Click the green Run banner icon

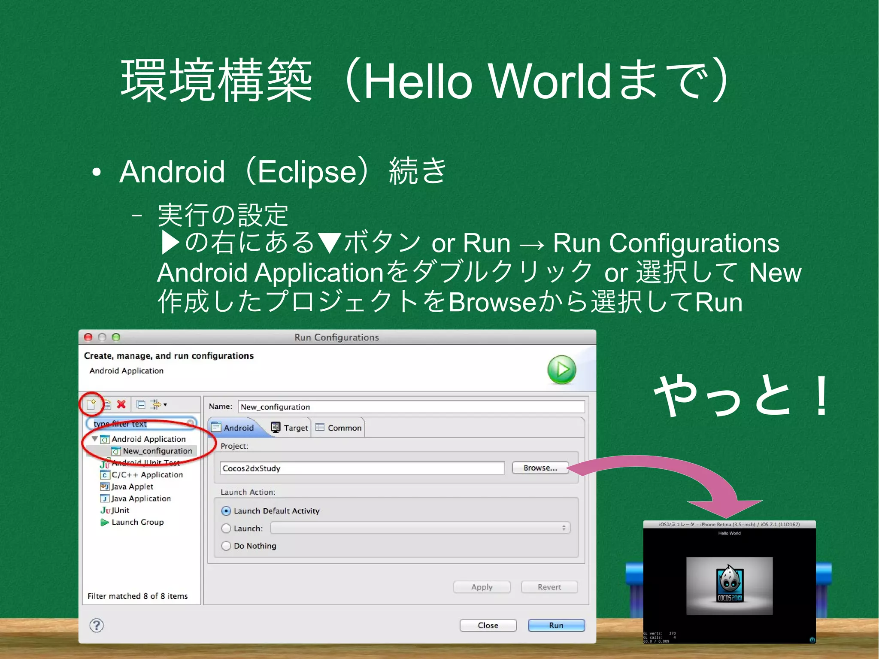(561, 370)
